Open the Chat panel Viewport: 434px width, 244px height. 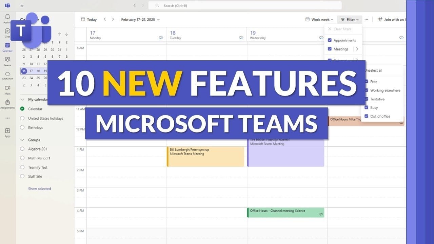point(7,32)
